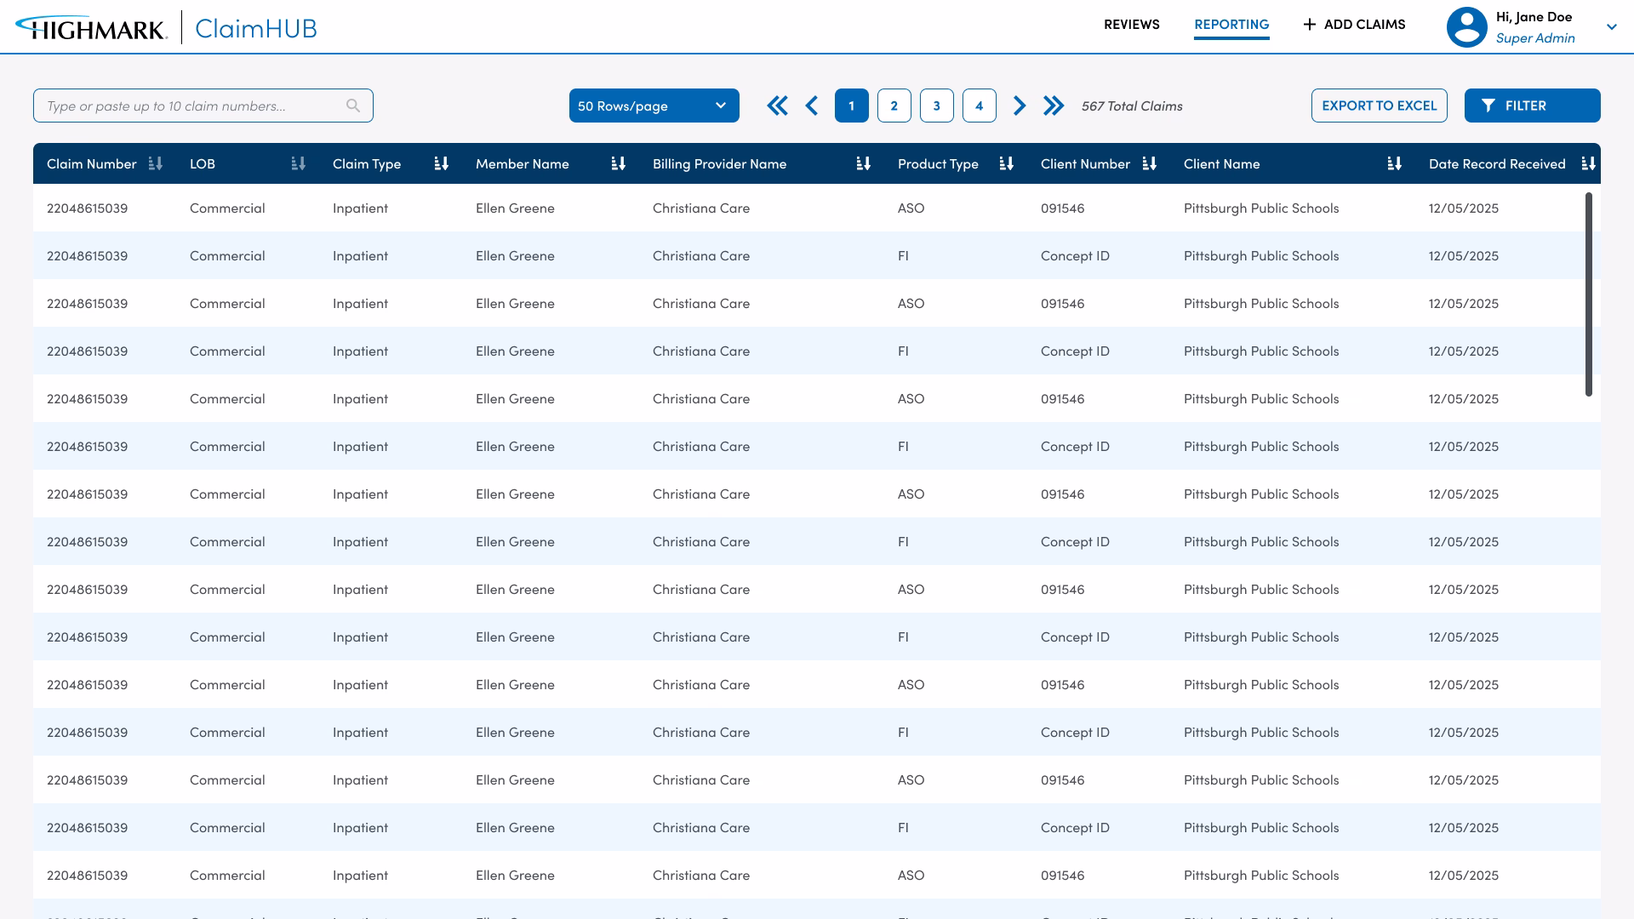The height and width of the screenshot is (919, 1634).
Task: Sort by Member Name column icon
Action: click(x=618, y=163)
